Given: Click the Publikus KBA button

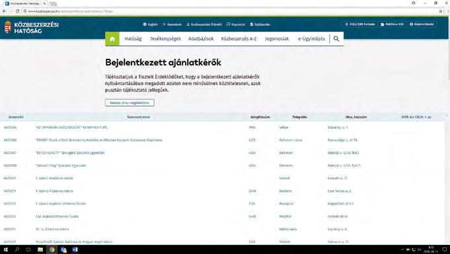Looking at the screenshot, I should (392, 24).
